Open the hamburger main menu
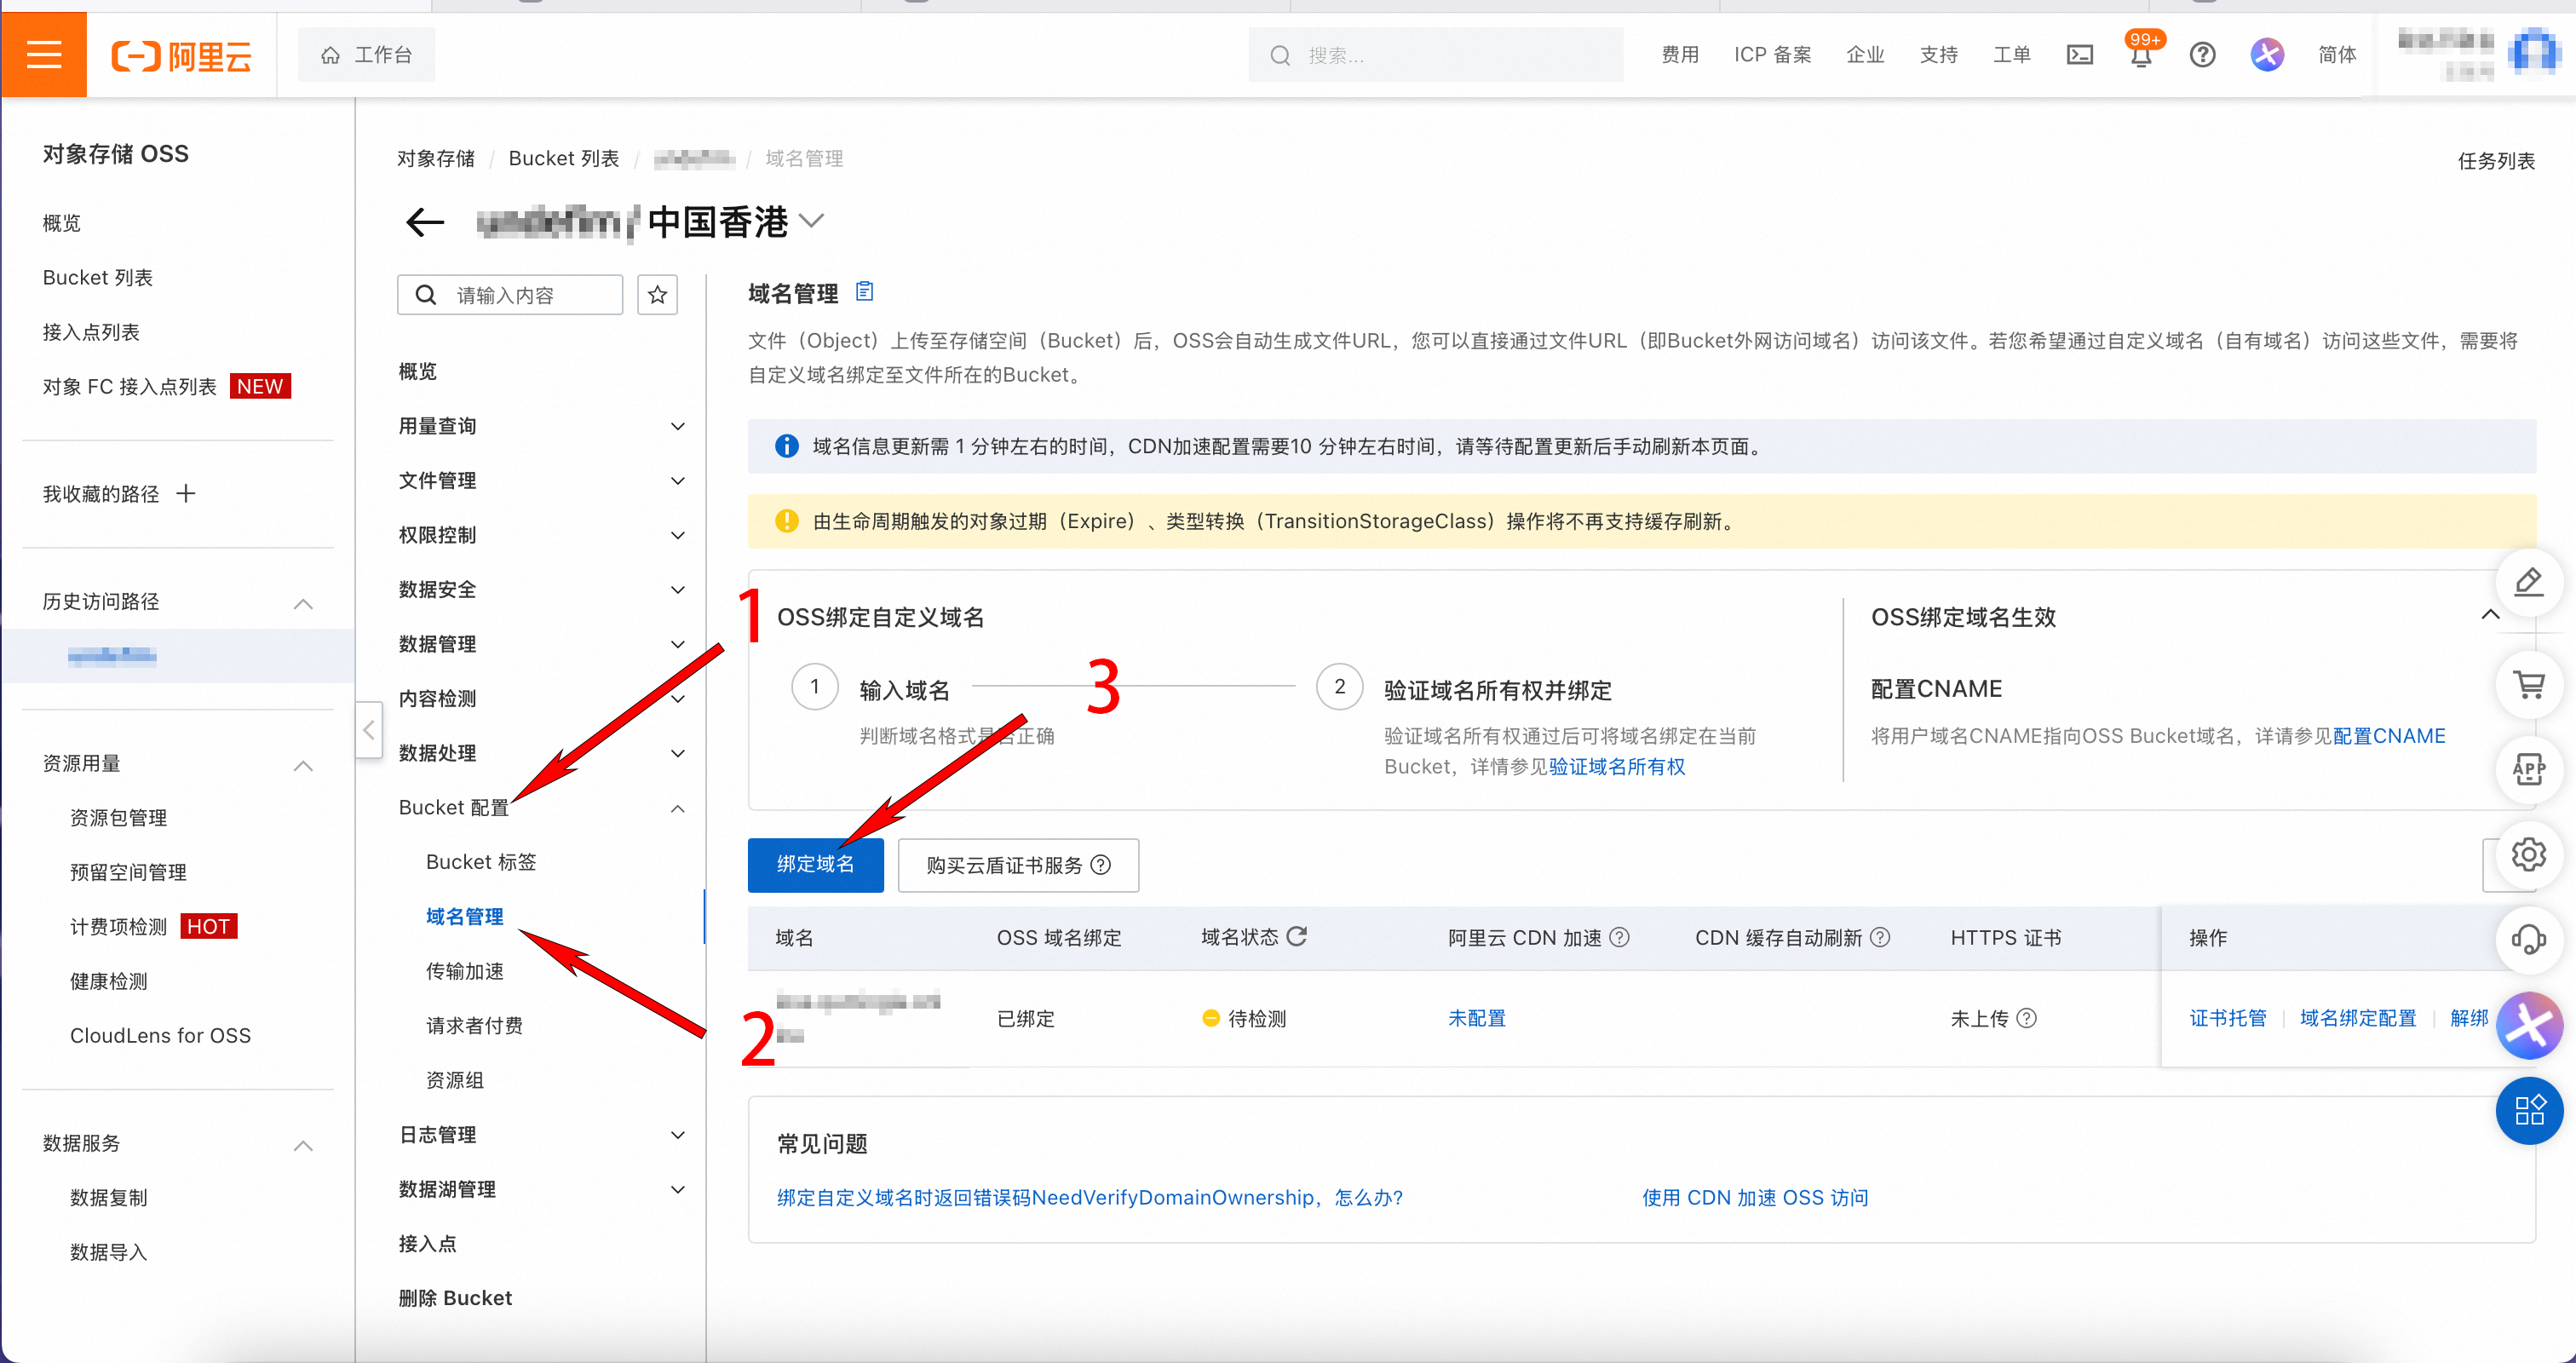 click(x=44, y=55)
